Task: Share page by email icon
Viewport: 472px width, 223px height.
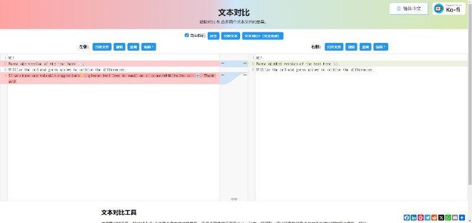Action: (455, 218)
